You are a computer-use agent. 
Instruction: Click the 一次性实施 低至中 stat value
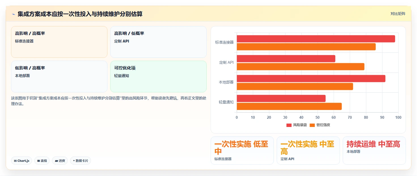tap(241, 148)
